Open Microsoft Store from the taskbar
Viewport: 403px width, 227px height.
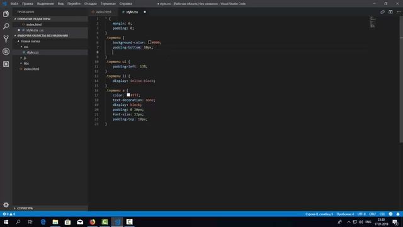coord(67,222)
